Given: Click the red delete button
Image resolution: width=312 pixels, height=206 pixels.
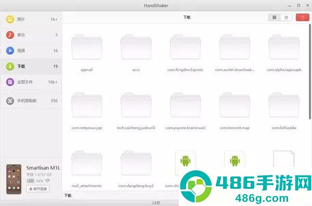Looking at the screenshot, I should point(303,18).
